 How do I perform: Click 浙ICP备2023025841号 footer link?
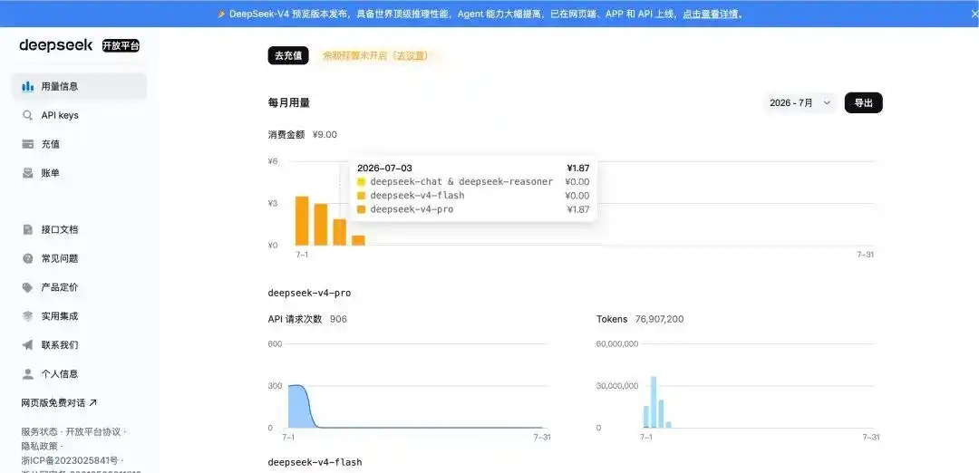pyautogui.click(x=69, y=460)
